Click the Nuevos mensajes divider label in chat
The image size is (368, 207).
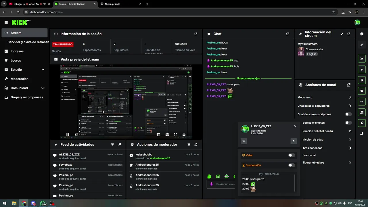(x=248, y=78)
